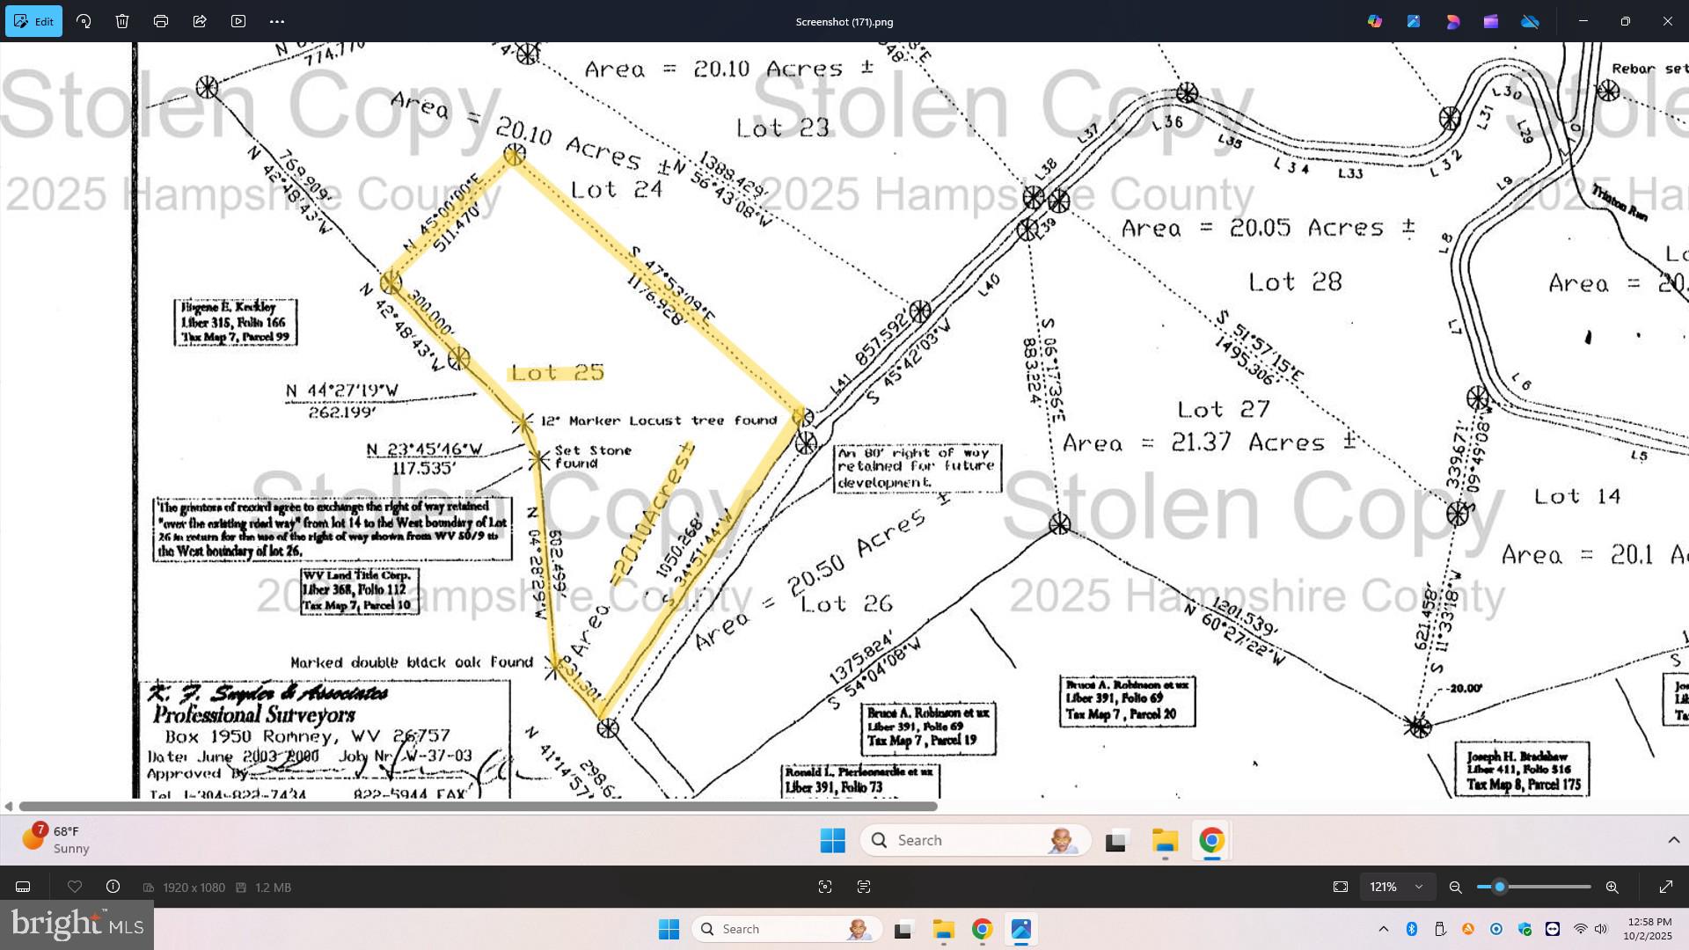Viewport: 1689px width, 950px height.
Task: Start slideshow with the play icon
Action: tap(238, 21)
